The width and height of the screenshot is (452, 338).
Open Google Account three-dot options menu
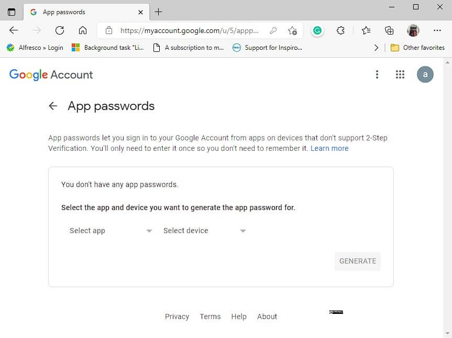(377, 74)
